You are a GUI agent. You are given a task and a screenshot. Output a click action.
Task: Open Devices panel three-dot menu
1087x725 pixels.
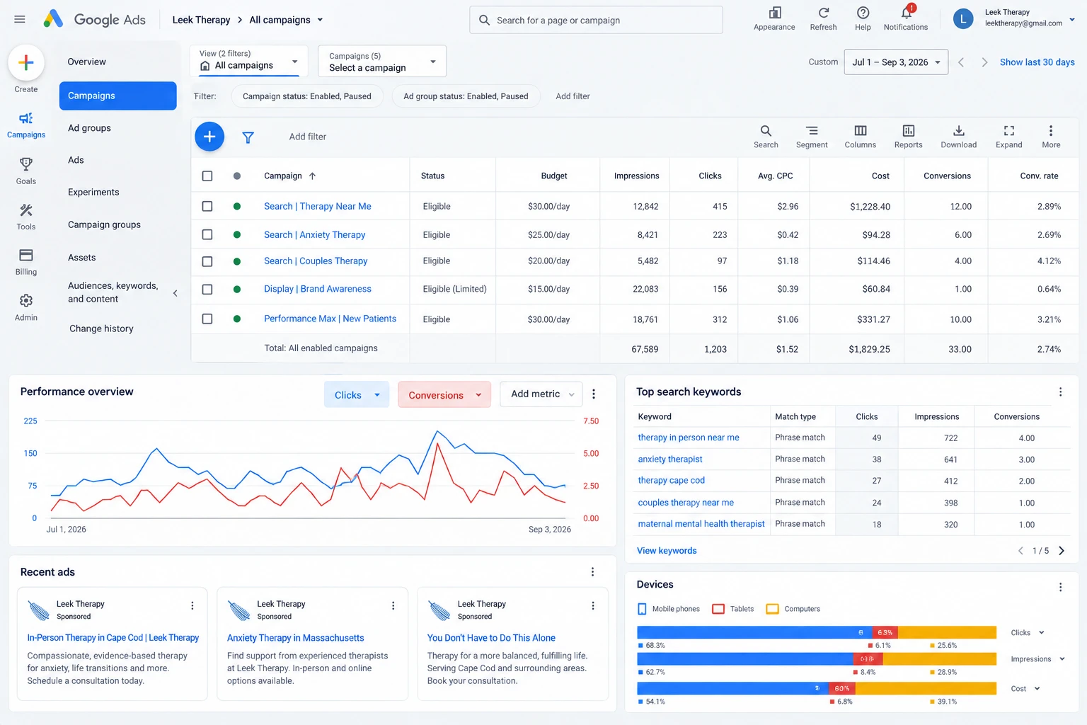coord(1060,587)
